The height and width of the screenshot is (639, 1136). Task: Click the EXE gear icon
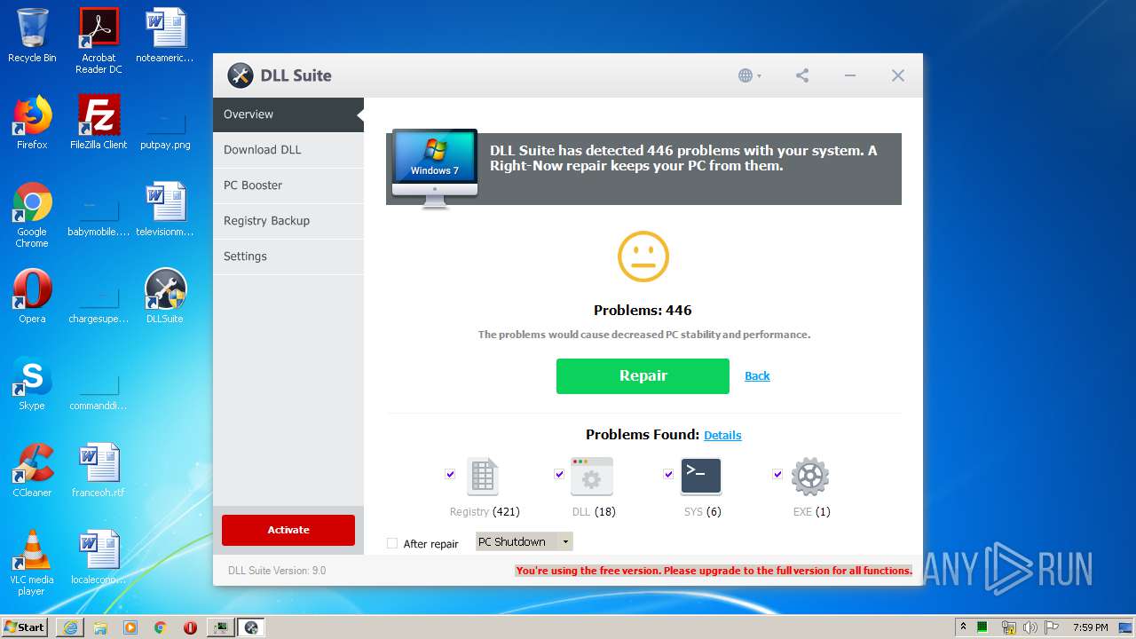(810, 477)
